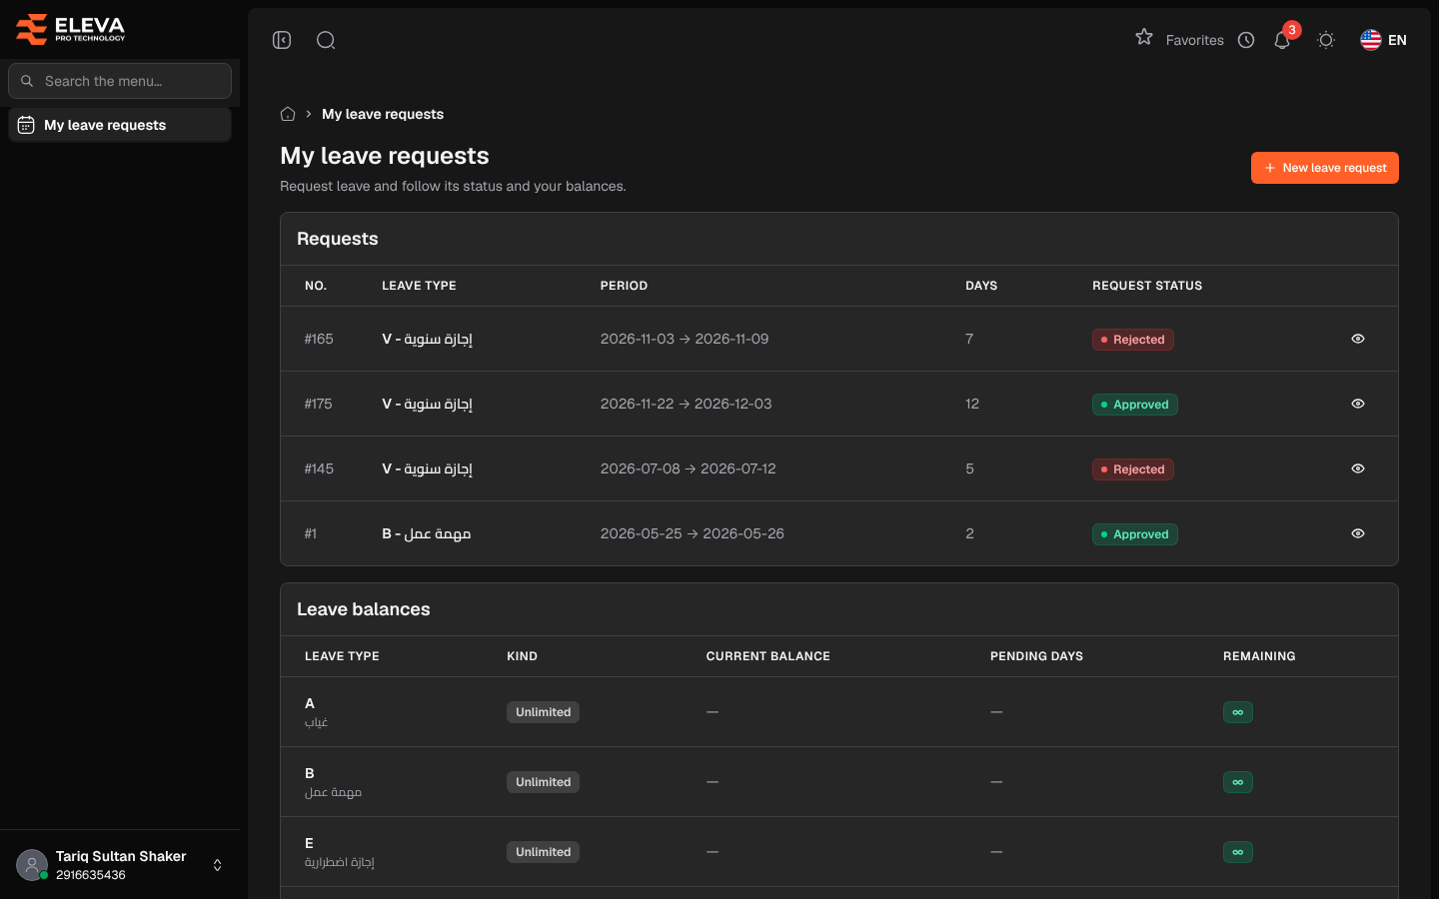The width and height of the screenshot is (1439, 899).
Task: Select period 2026-07-08 → 2026-07-12
Action: [689, 468]
